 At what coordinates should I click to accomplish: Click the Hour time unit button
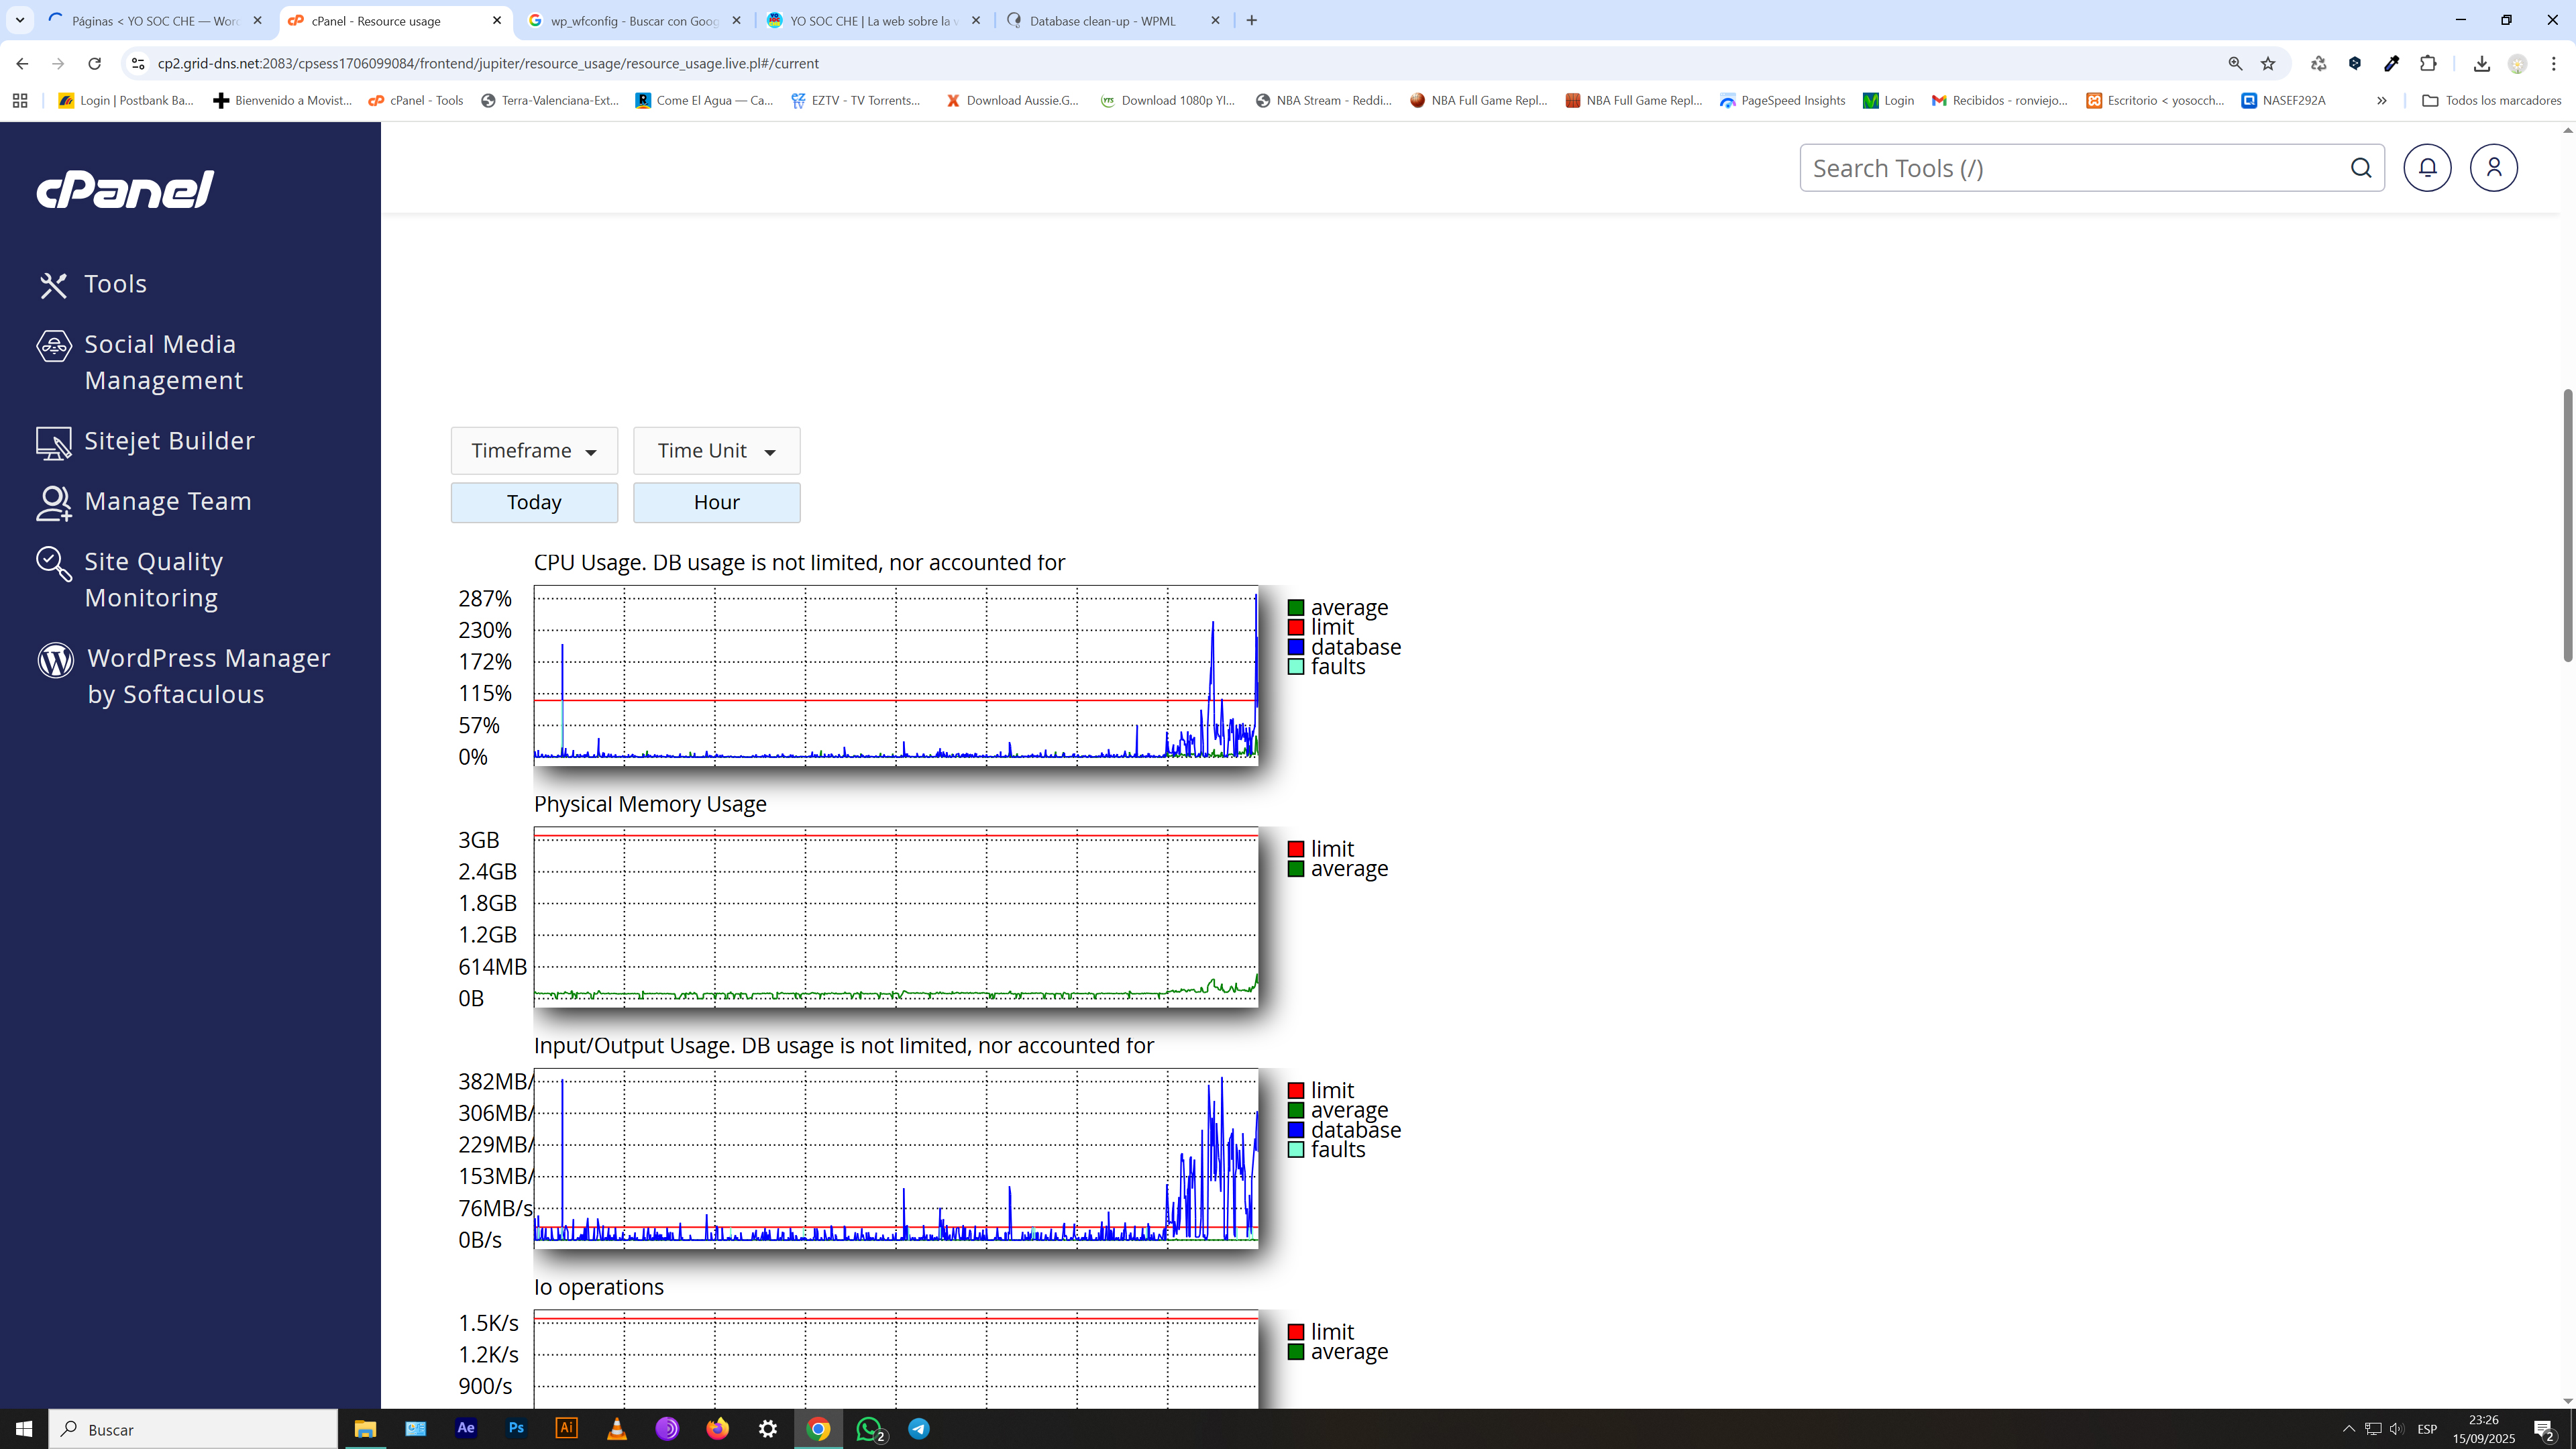pos(716,503)
